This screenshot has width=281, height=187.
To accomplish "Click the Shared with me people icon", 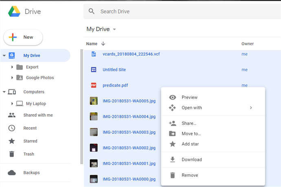I will [12, 115].
